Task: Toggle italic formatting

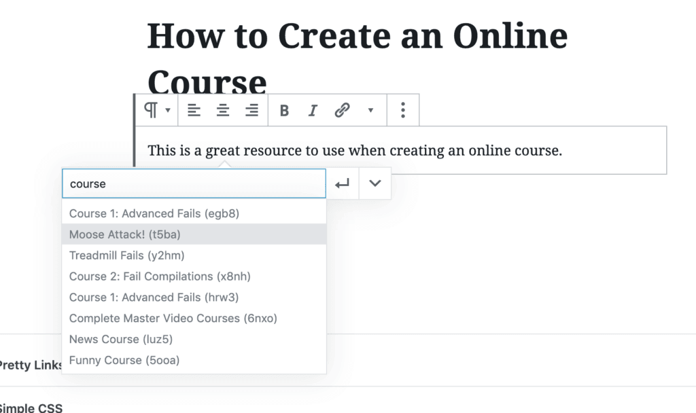Action: (313, 111)
